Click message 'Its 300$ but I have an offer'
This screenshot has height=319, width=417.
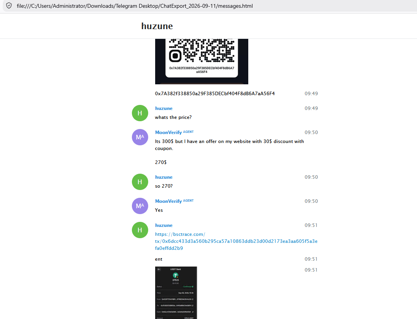coord(229,145)
